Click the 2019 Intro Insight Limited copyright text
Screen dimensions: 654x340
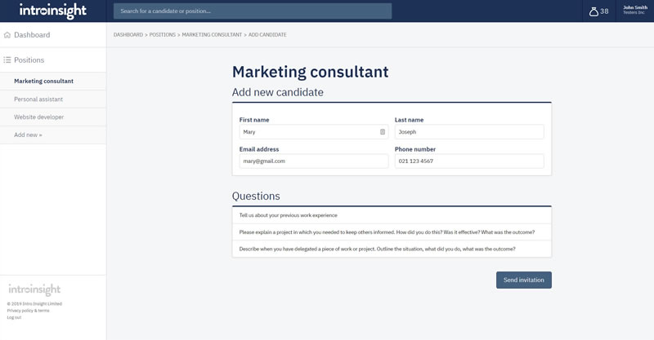coord(34,304)
